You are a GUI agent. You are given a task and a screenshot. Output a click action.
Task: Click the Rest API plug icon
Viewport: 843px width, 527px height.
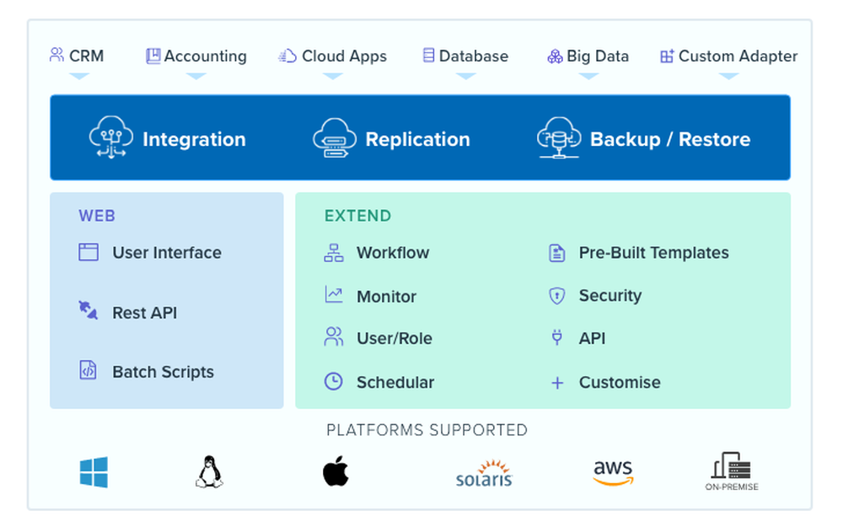point(89,310)
